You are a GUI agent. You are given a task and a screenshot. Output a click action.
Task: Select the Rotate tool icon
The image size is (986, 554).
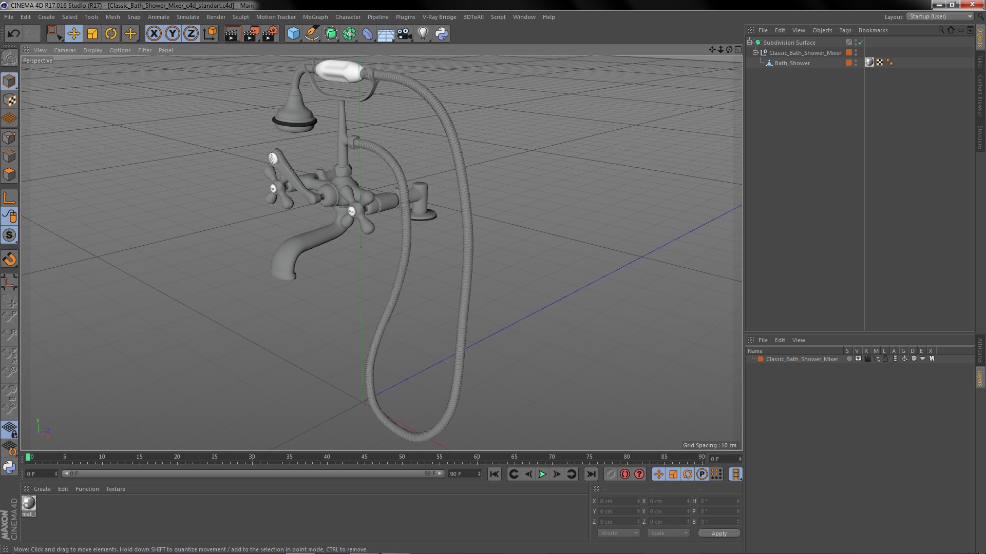click(x=111, y=34)
